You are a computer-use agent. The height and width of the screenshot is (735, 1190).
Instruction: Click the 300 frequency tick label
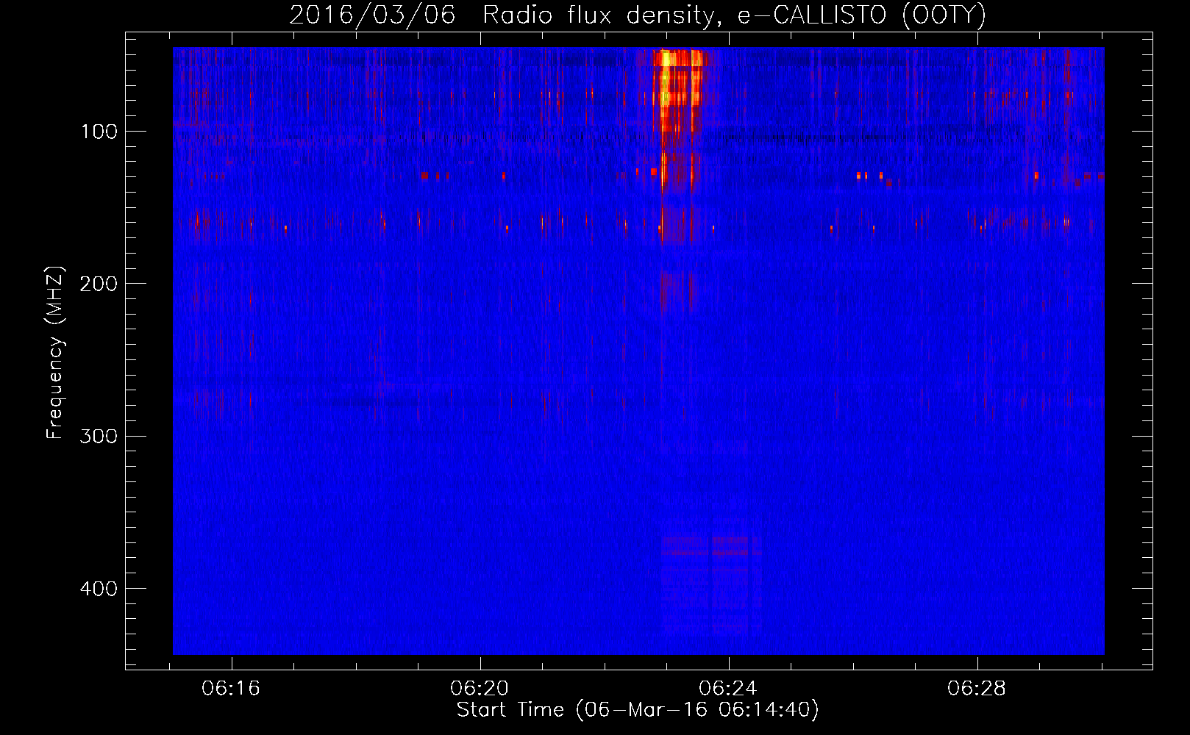tap(99, 436)
